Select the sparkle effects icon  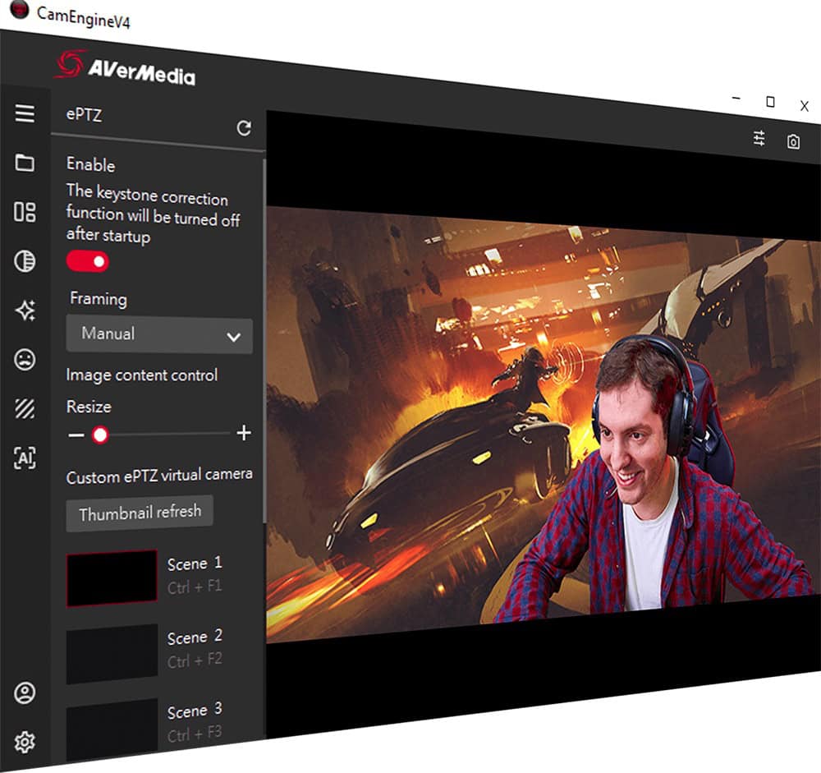click(25, 311)
